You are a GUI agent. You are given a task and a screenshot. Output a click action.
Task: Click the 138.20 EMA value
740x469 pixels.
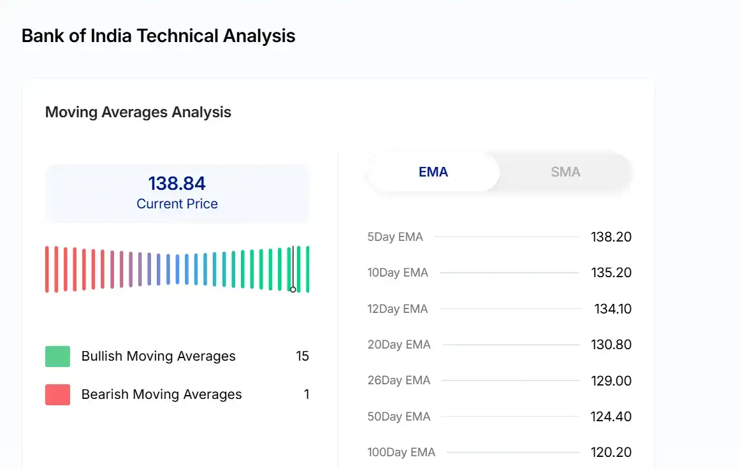[x=611, y=237]
